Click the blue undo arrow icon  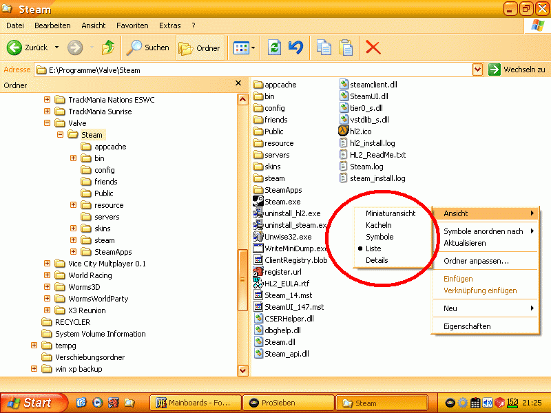(295, 47)
